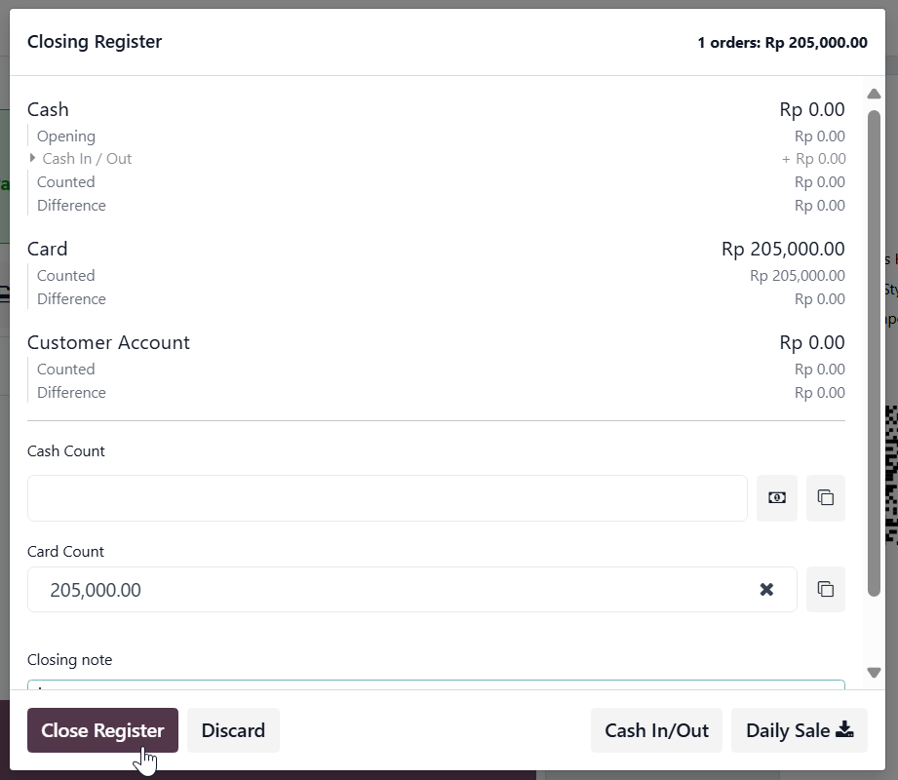Click the scrollbar up arrow
The width and height of the screenshot is (898, 780).
click(874, 94)
